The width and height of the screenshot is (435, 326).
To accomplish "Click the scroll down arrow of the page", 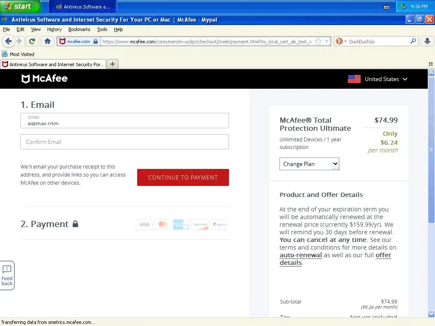I will tap(431, 314).
